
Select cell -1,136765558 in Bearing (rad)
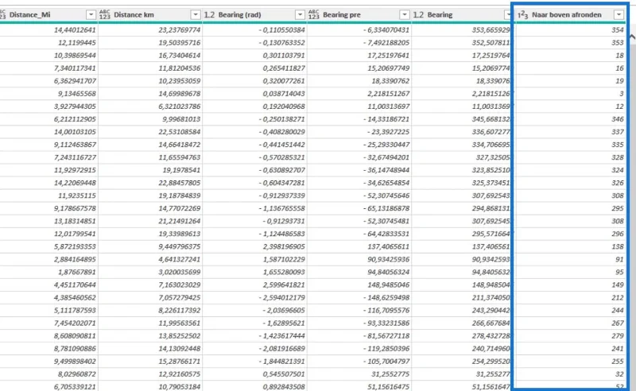point(282,208)
